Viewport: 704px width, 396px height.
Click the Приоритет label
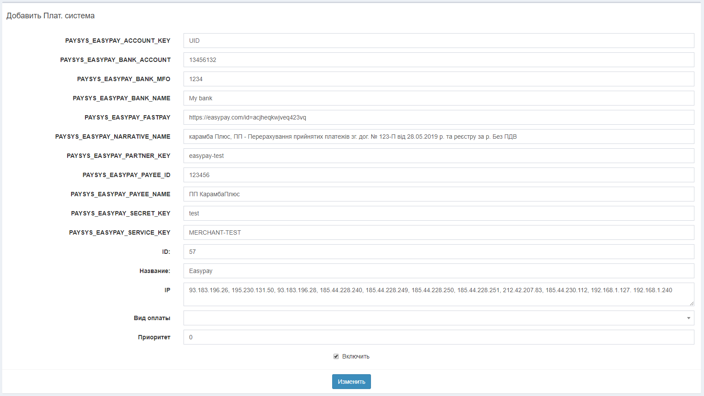coord(154,337)
